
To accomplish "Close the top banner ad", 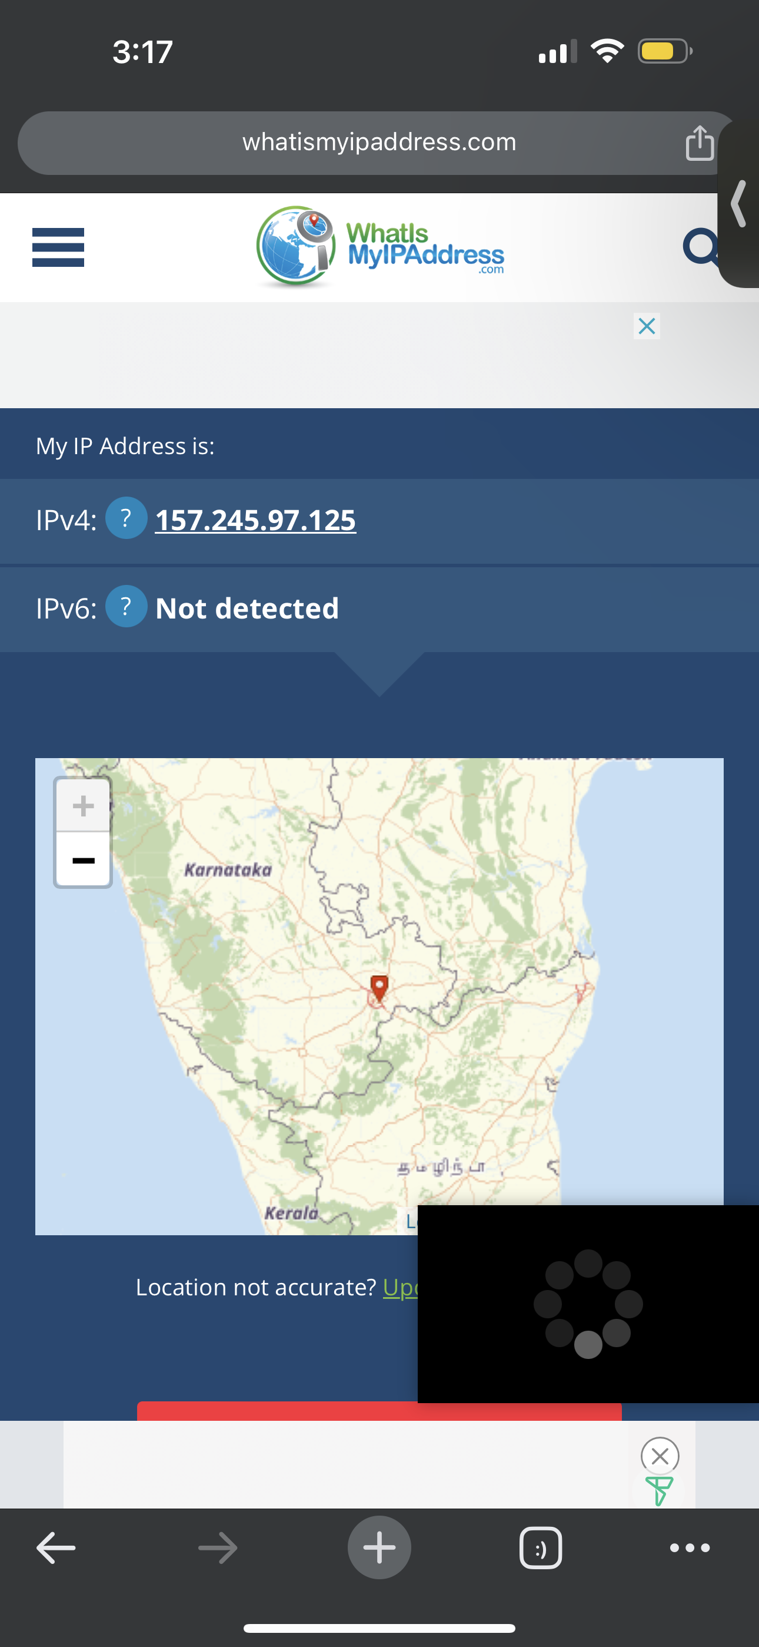I will (x=647, y=326).
